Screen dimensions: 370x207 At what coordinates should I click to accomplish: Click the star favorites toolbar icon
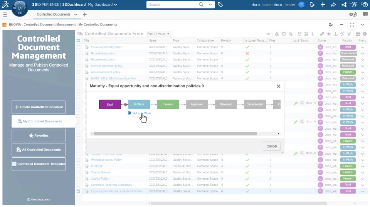[x=329, y=34]
